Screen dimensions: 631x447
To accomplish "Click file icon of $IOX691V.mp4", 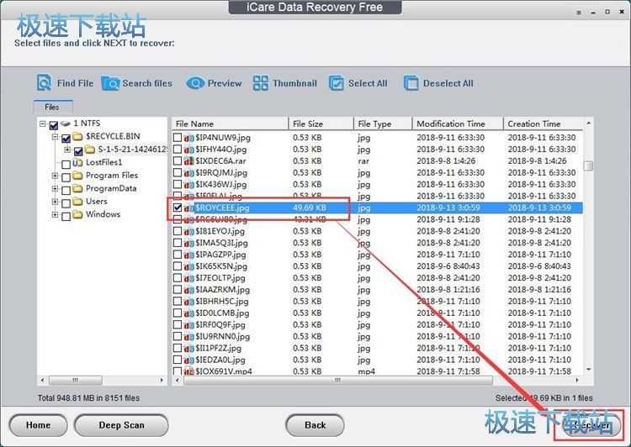I will tap(188, 371).
